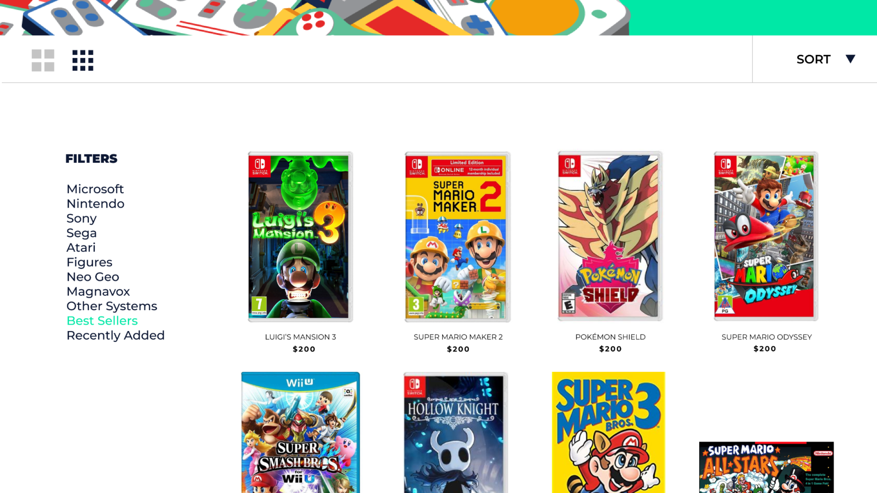Screen dimensions: 877x493
Task: Open the Hollow Knight cover thumbnail
Action: coord(455,432)
